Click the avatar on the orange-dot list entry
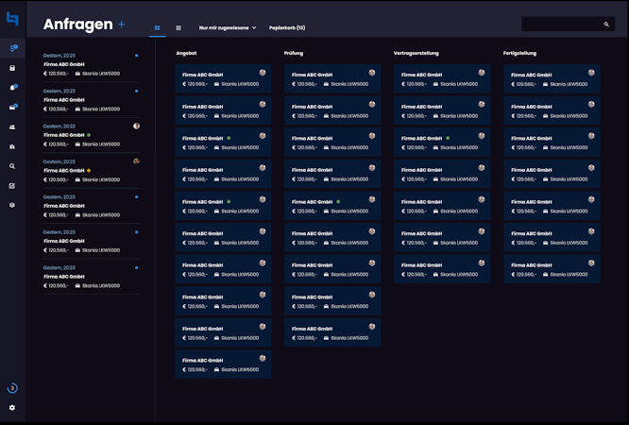Viewport: 629px width, 425px height. [x=136, y=161]
